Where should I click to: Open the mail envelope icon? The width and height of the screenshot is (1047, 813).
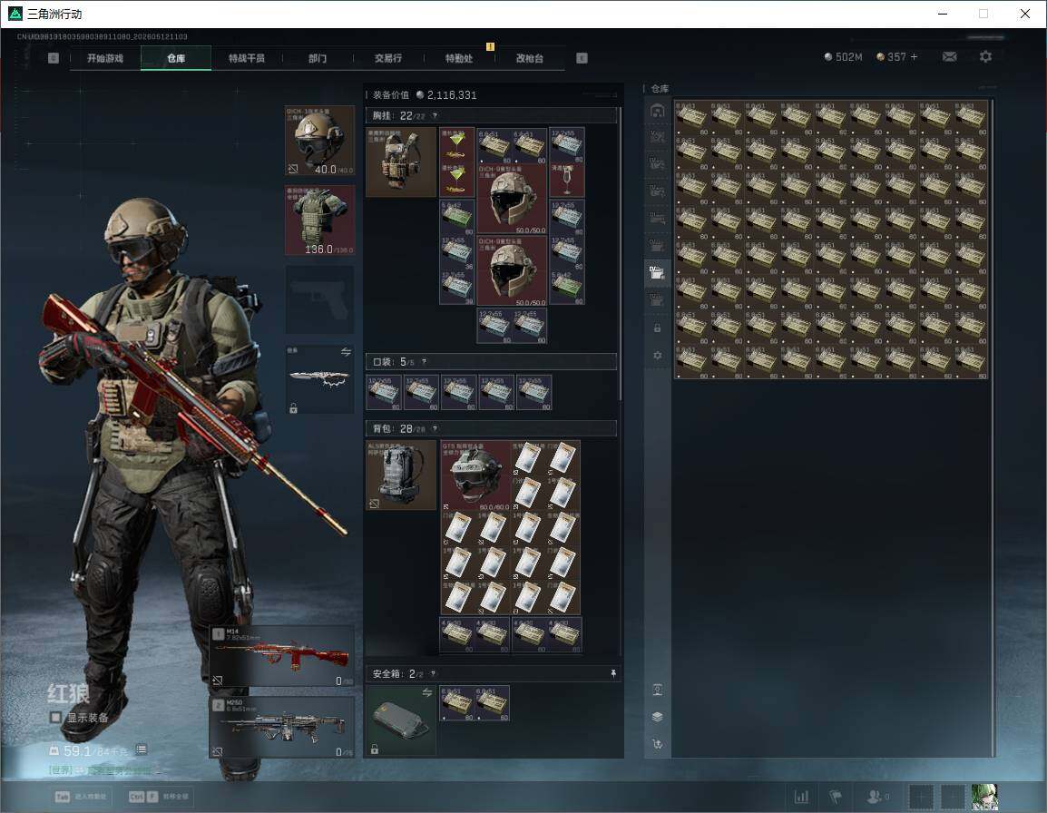[x=949, y=57]
